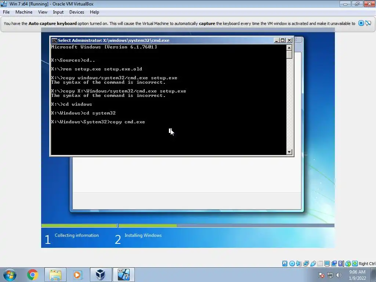The width and height of the screenshot is (376, 282).
Task: Click the 'Installing Windows' step label
Action: [x=143, y=235]
